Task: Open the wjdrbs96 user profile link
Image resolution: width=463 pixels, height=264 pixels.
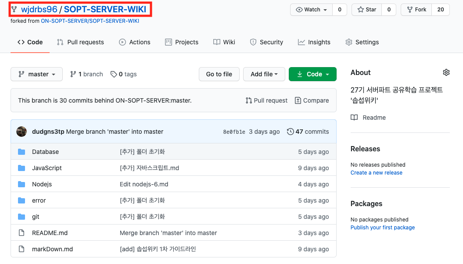Action: coord(39,9)
